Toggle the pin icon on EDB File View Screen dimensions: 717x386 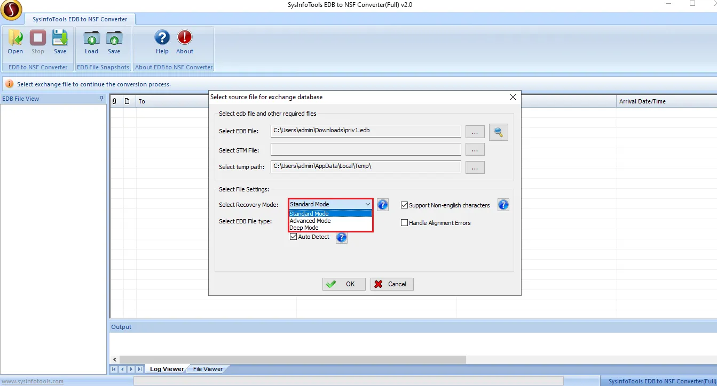pos(101,99)
